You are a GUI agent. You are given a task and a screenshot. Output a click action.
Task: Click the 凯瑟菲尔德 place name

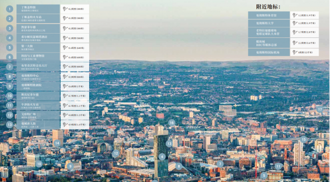click(x=28, y=27)
